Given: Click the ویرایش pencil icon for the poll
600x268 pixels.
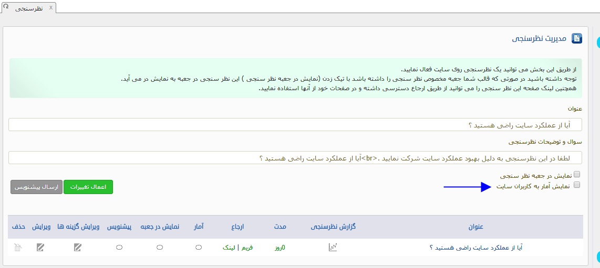Looking at the screenshot, I should (x=40, y=248).
